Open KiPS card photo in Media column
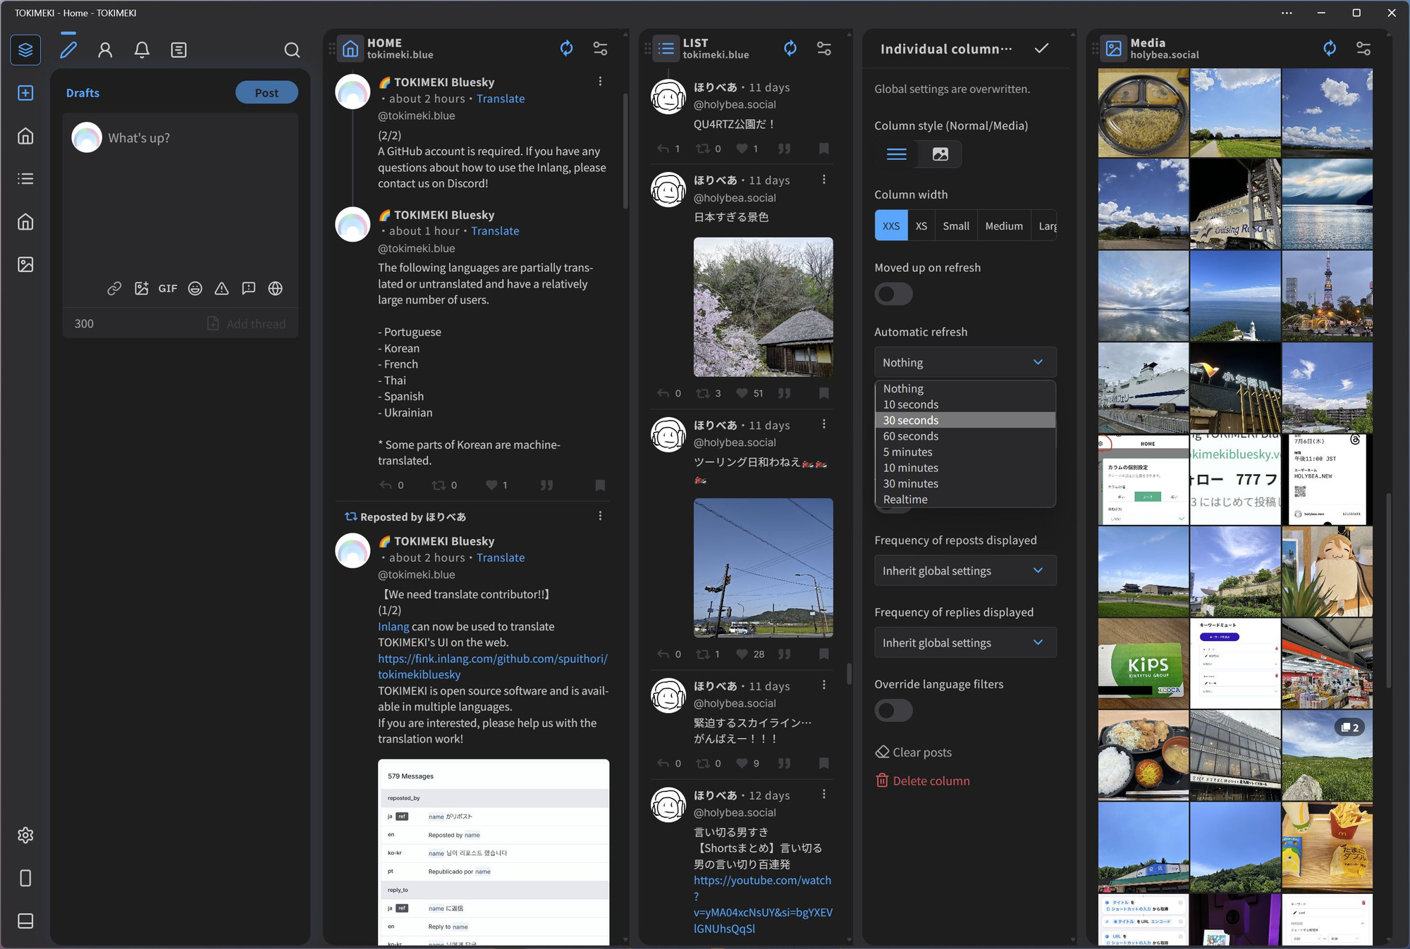The image size is (1410, 949). (x=1143, y=663)
